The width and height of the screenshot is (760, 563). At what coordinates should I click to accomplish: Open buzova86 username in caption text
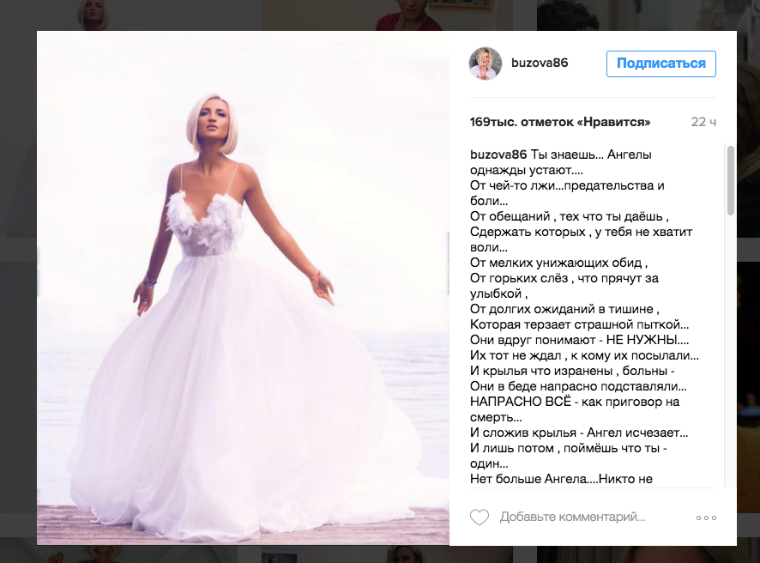(x=498, y=154)
